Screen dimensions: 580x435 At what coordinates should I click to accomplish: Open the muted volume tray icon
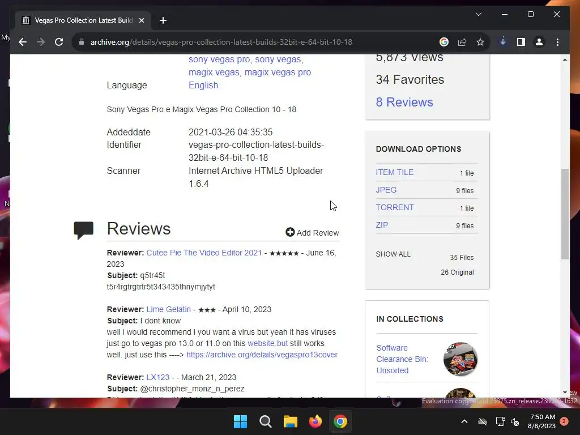[x=515, y=421]
